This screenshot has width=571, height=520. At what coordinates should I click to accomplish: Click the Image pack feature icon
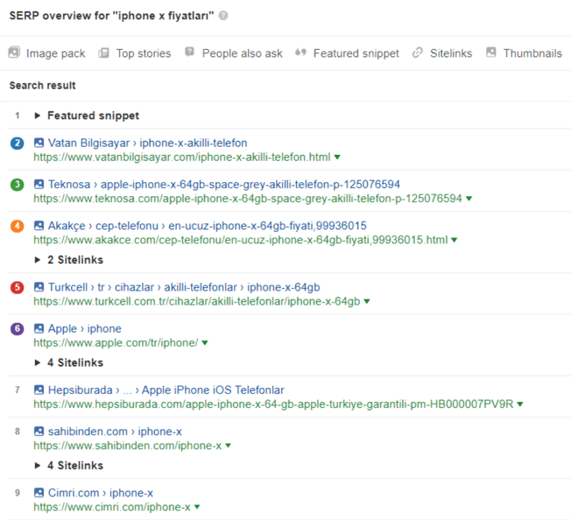coord(14,53)
